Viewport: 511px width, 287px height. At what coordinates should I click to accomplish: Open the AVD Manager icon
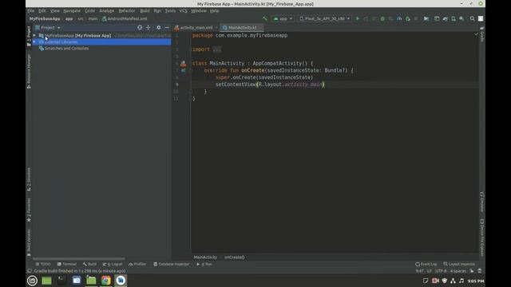point(454,18)
